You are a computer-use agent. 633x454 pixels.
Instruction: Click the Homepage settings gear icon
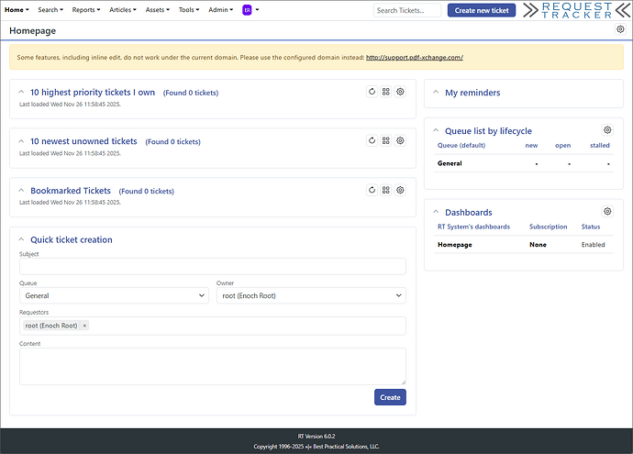(620, 30)
